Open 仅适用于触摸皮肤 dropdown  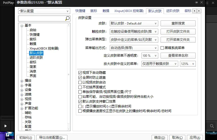tap(160, 64)
